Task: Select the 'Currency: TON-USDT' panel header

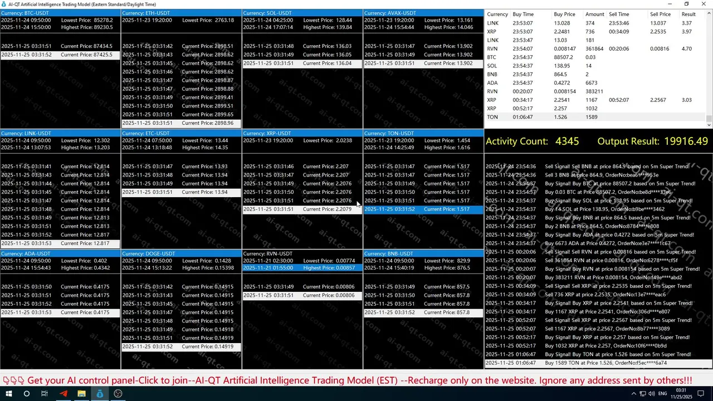Action: pyautogui.click(x=423, y=133)
